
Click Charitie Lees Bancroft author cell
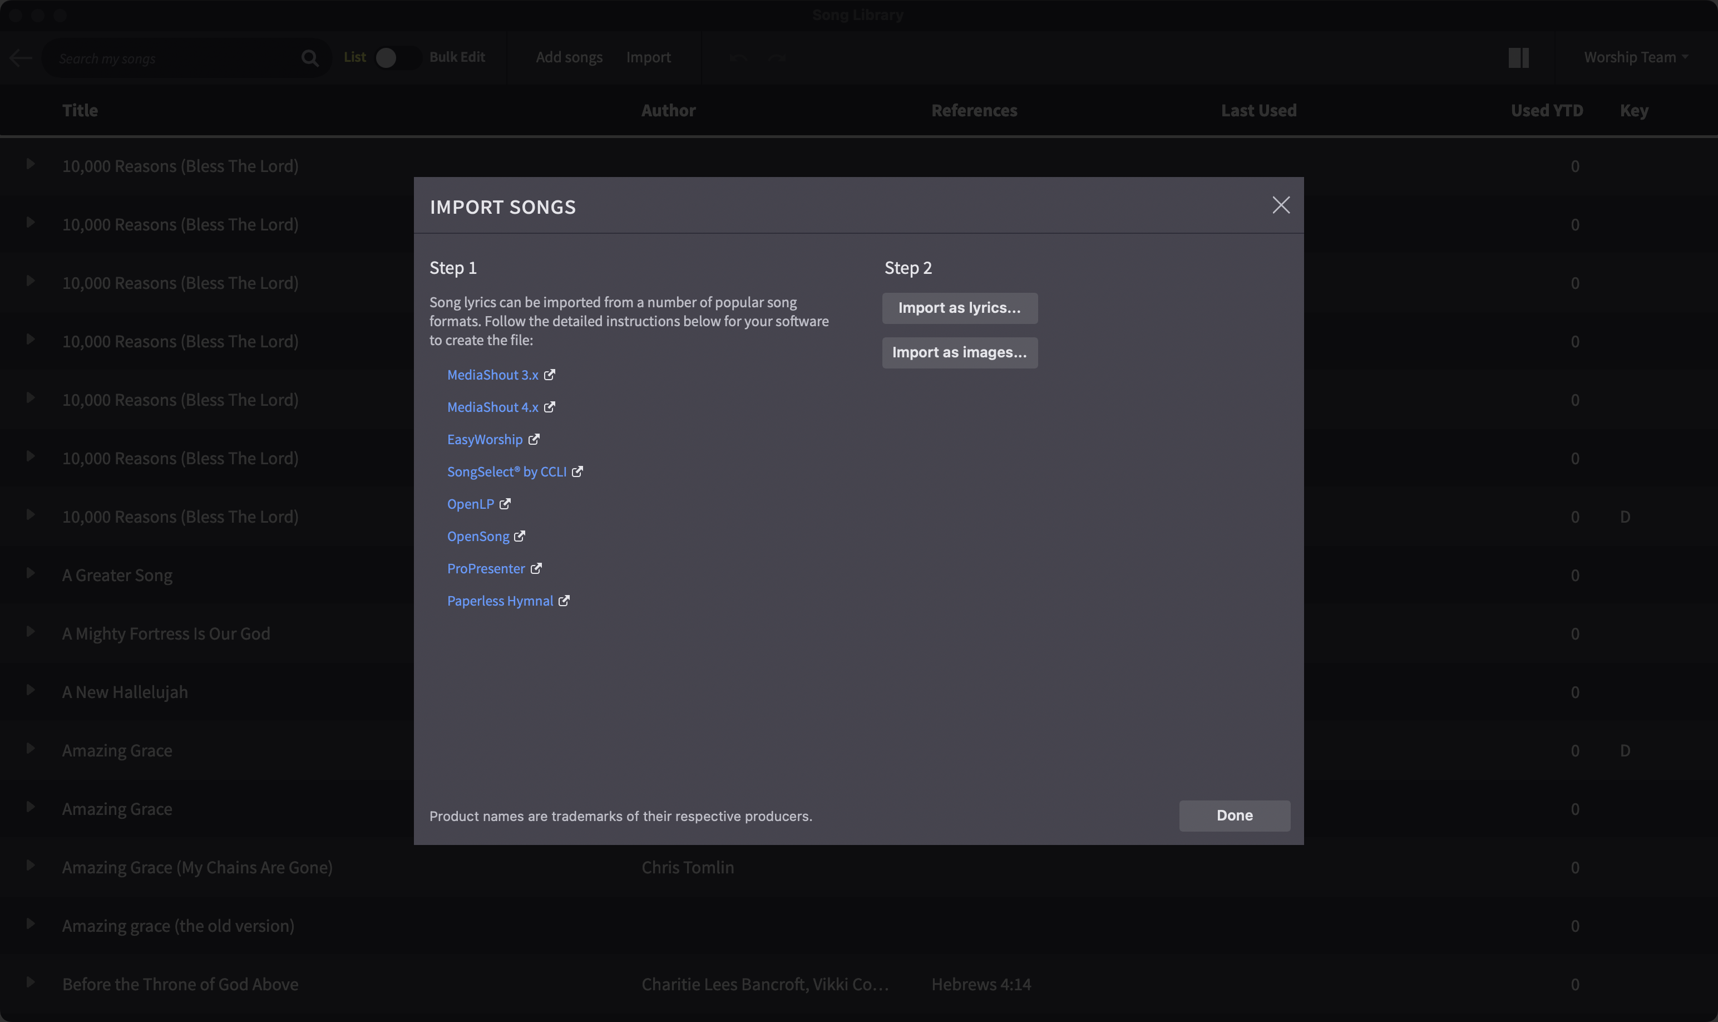tap(765, 985)
